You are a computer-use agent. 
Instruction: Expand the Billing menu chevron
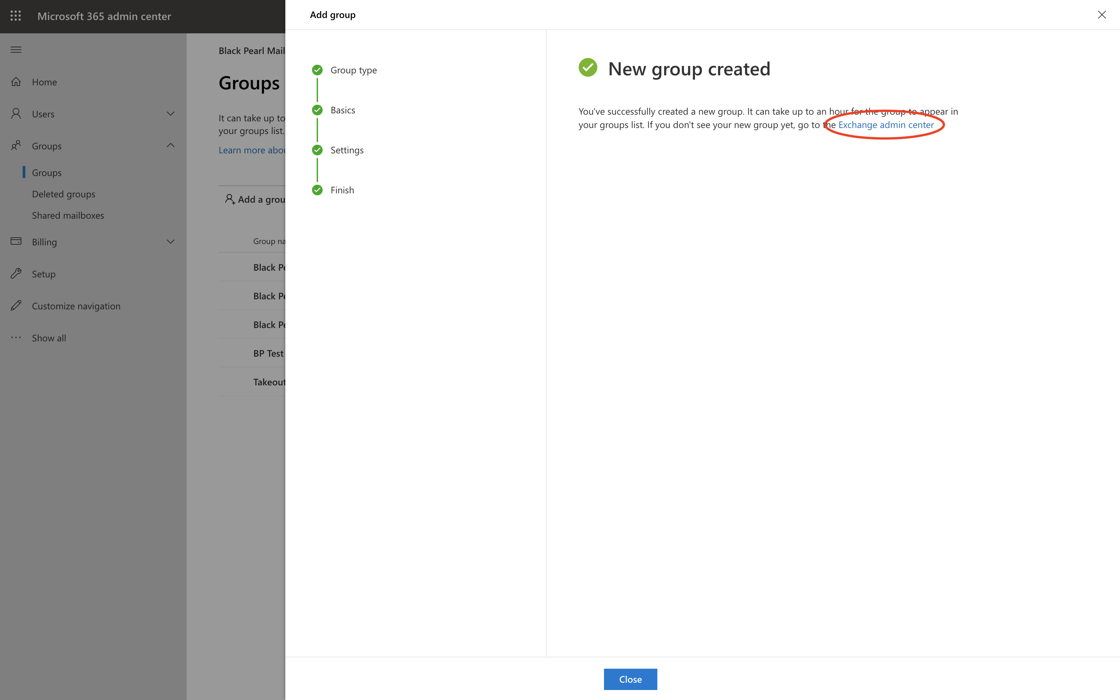point(170,242)
